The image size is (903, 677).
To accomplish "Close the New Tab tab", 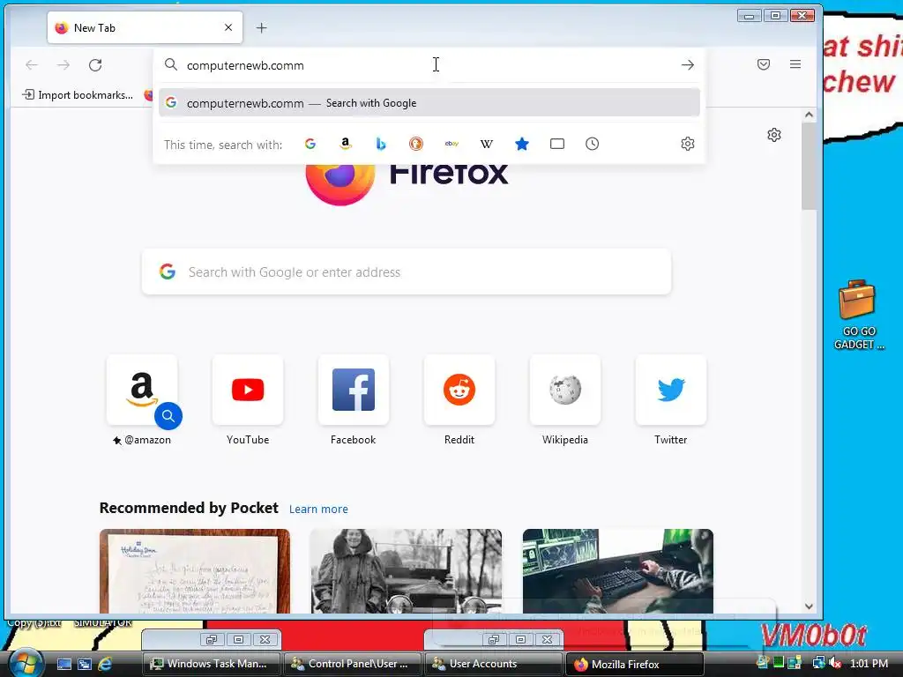I will [x=228, y=27].
